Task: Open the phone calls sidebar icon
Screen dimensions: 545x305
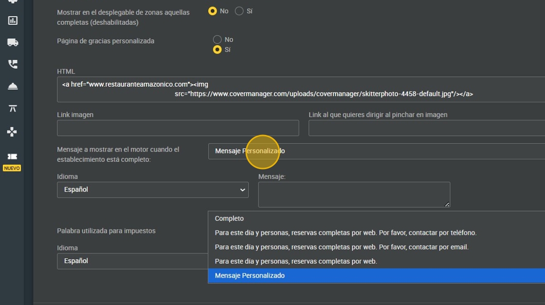Action: click(13, 64)
